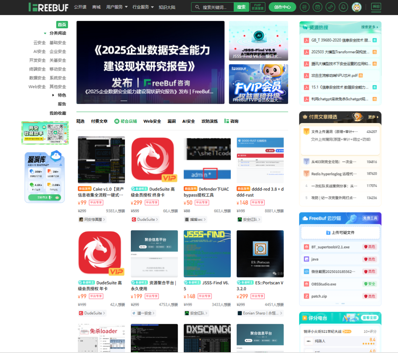Open DudeSuite 终身卡 product image
Viewport: 398px width, 353px height.
[x=154, y=160]
